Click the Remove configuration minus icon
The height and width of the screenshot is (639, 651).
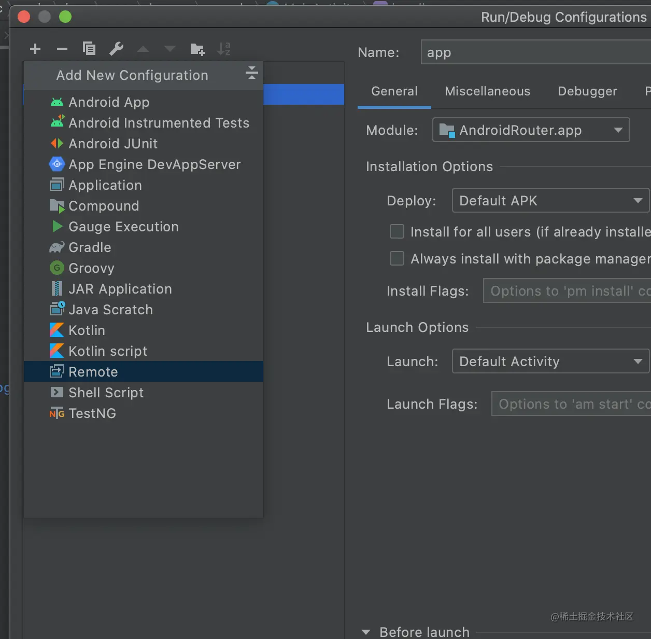[62, 49]
